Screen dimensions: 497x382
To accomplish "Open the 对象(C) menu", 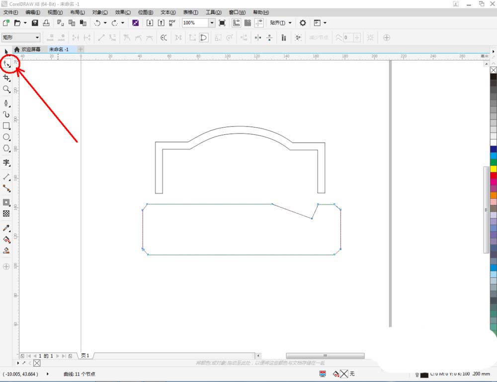I will [x=100, y=12].
